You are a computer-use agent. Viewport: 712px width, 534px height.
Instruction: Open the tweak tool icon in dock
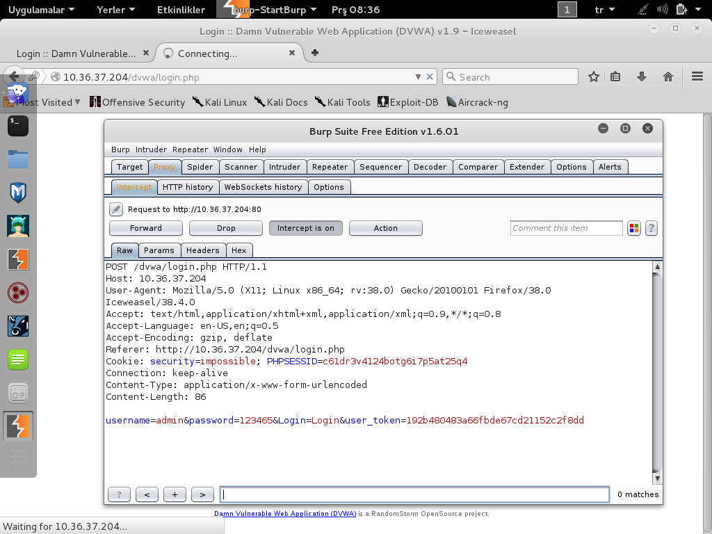tap(18, 394)
